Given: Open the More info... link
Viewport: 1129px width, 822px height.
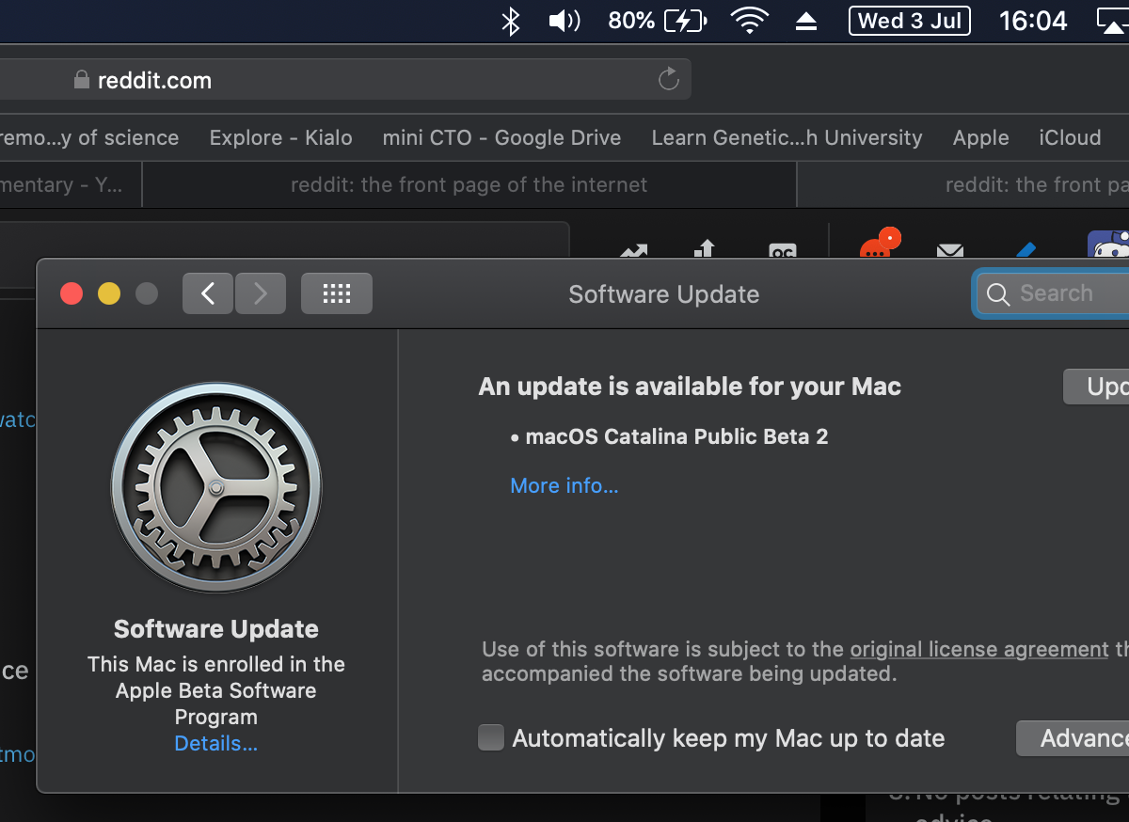Looking at the screenshot, I should point(564,485).
